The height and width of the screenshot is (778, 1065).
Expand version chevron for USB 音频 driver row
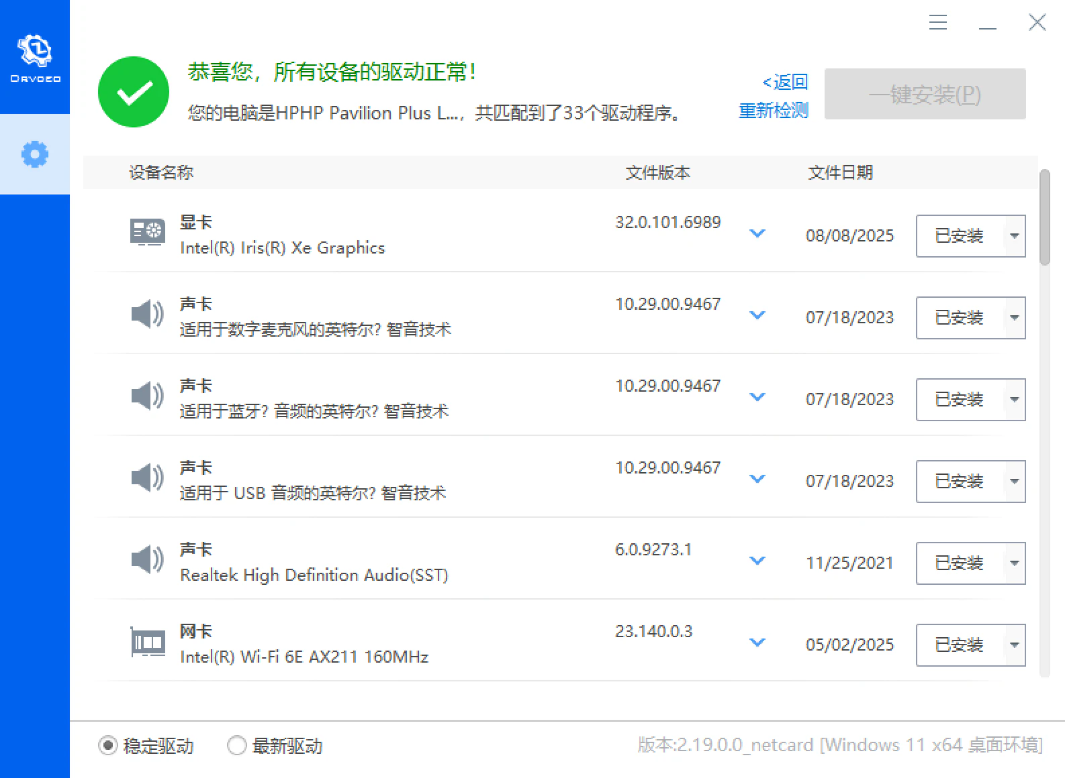(x=757, y=479)
